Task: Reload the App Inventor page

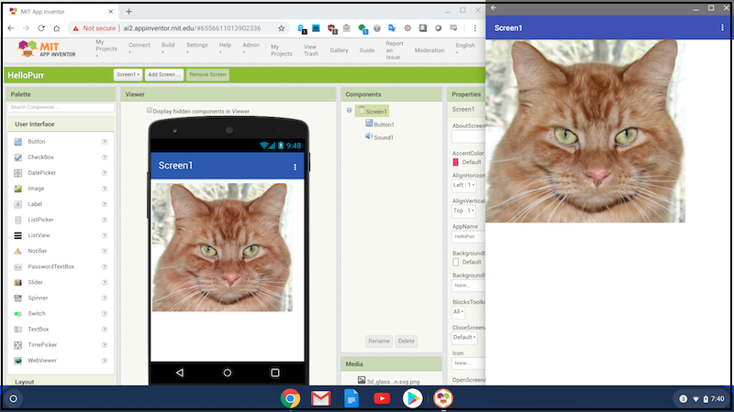Action: click(41, 28)
